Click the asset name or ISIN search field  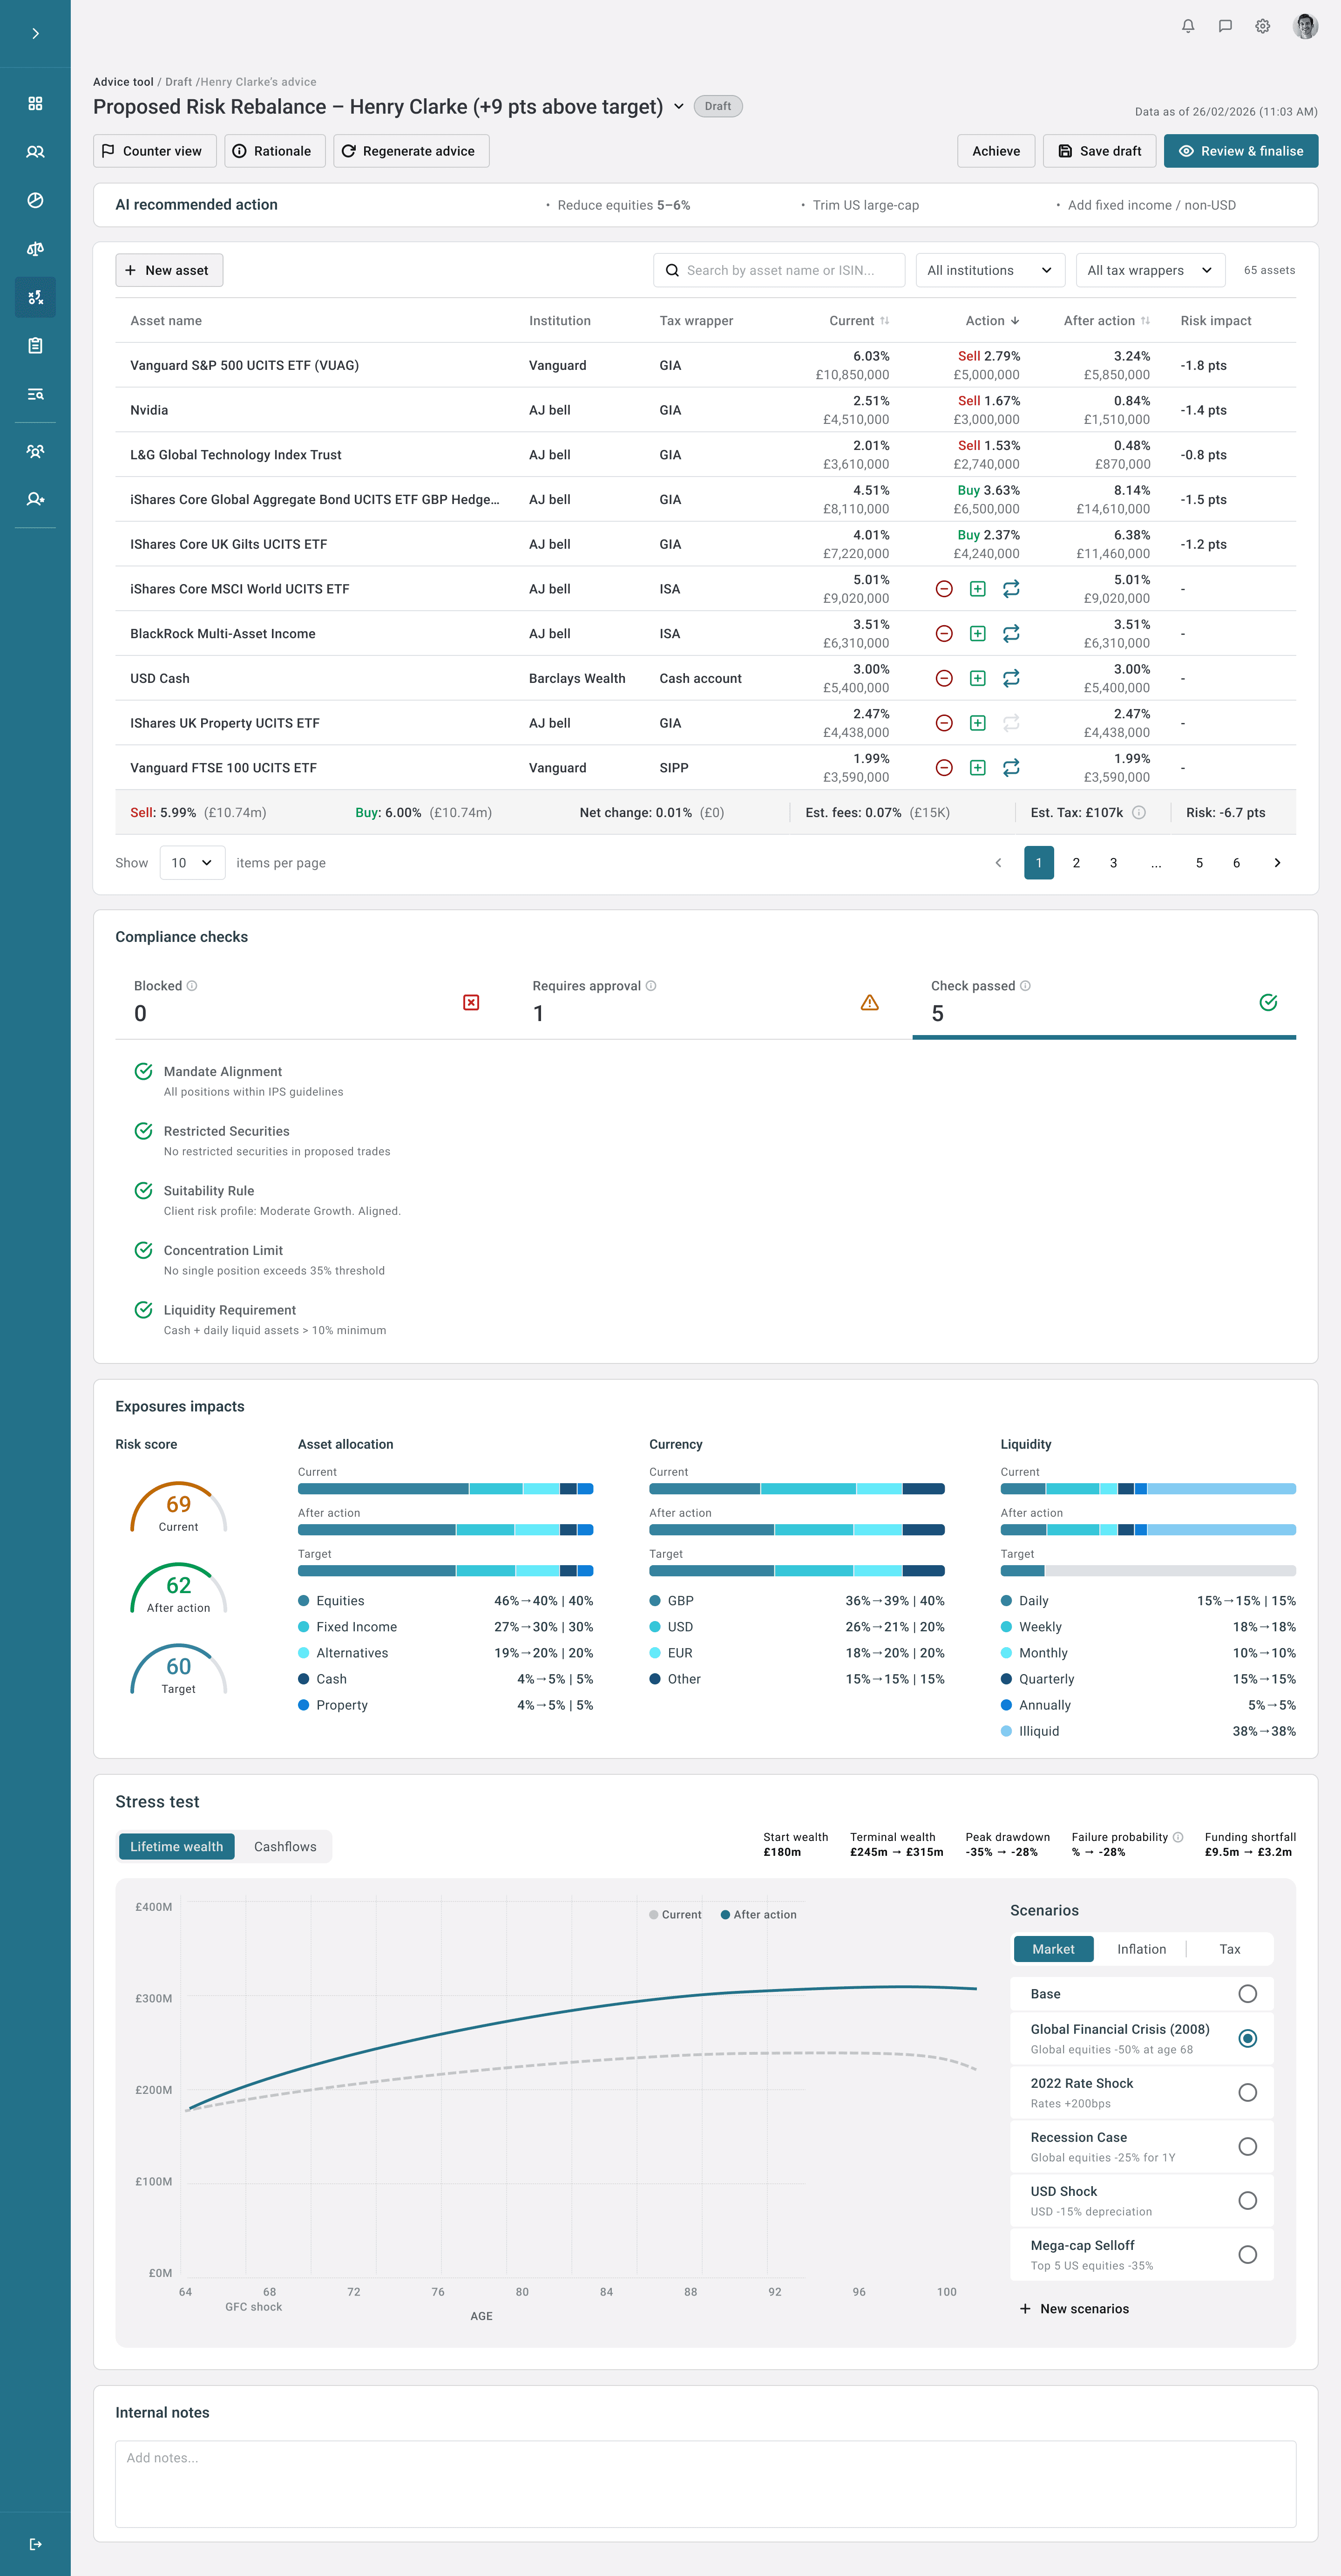(x=779, y=270)
